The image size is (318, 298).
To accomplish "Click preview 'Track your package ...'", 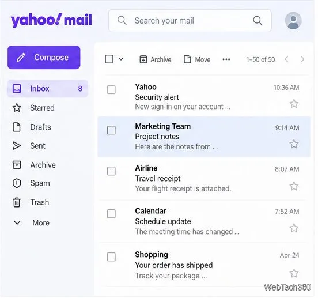I will point(171,276).
